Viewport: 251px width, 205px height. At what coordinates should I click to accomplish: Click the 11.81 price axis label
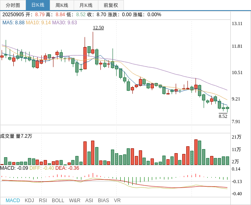(x=237, y=46)
